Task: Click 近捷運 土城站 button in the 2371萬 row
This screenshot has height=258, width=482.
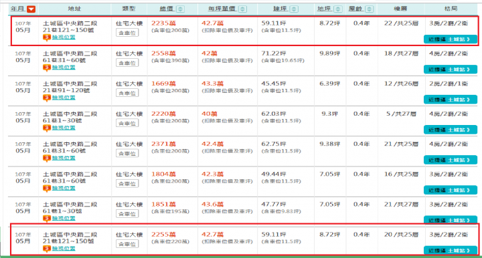Action: click(451, 160)
